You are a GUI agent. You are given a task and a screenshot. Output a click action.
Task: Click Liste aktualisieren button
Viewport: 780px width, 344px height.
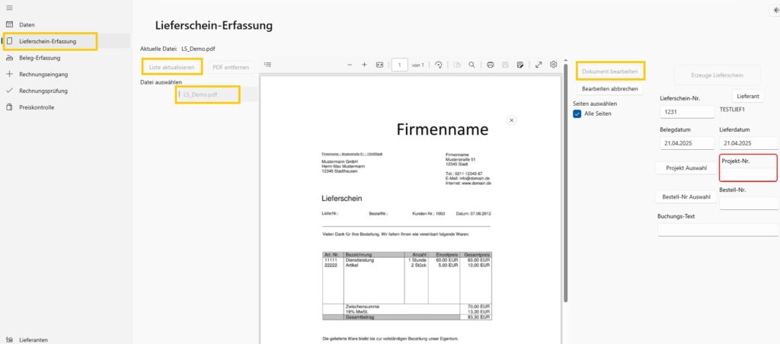[171, 67]
